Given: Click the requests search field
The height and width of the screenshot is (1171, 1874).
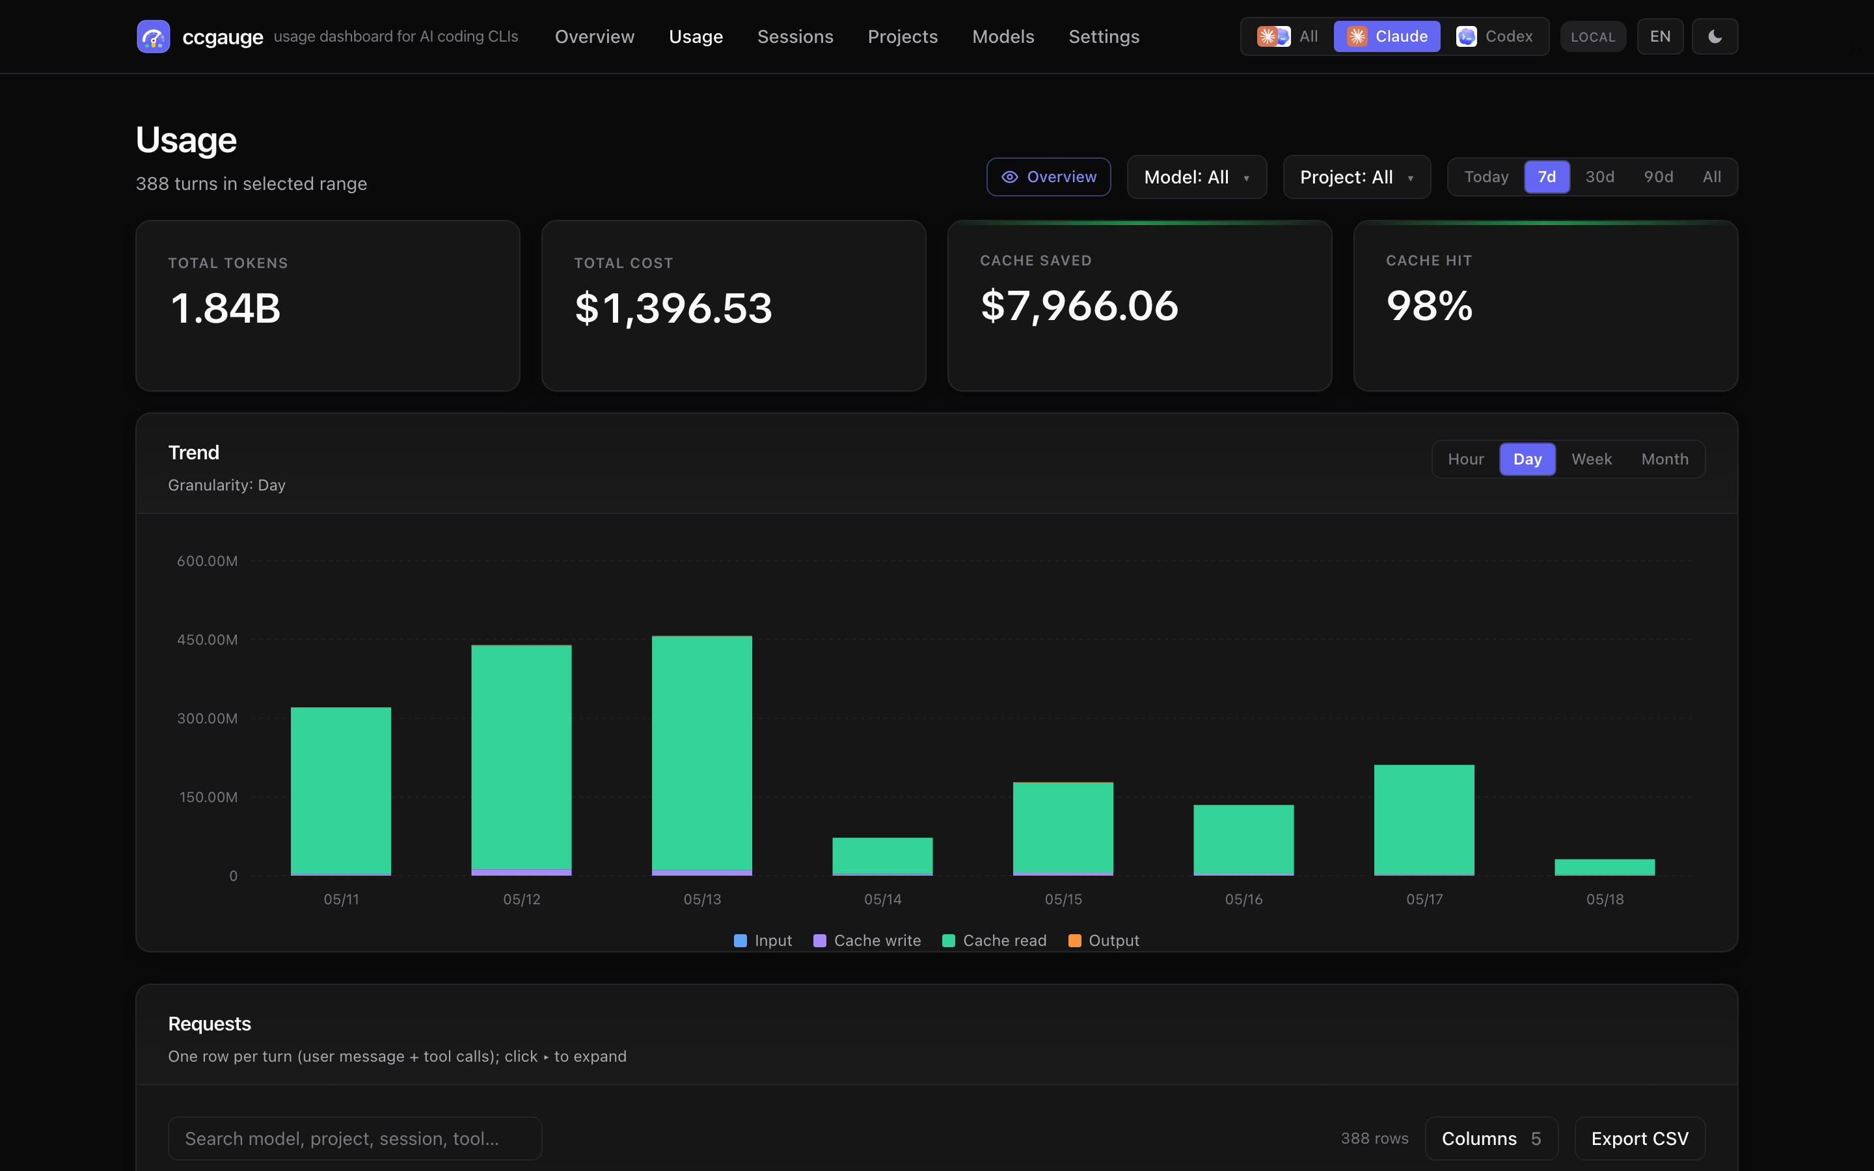Looking at the screenshot, I should coord(355,1138).
